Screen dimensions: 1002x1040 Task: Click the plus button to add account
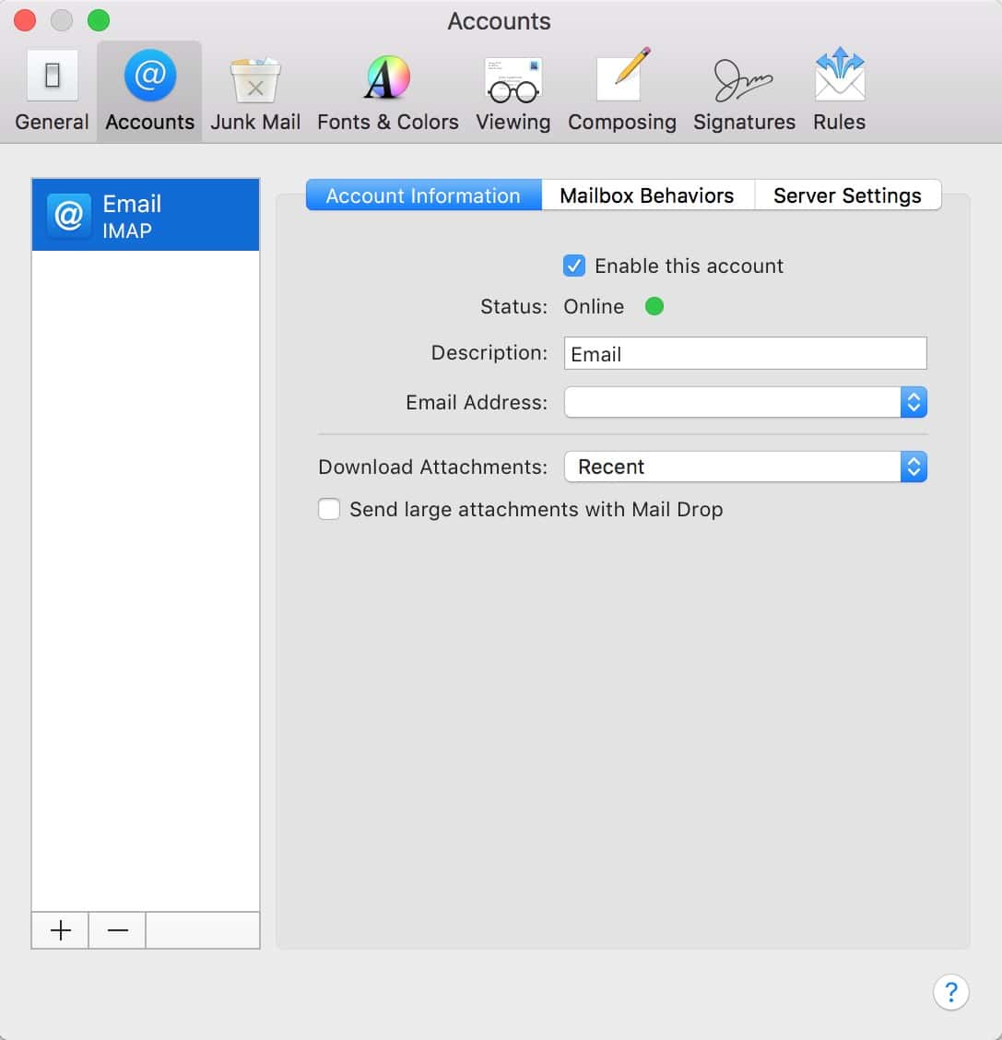(x=61, y=930)
